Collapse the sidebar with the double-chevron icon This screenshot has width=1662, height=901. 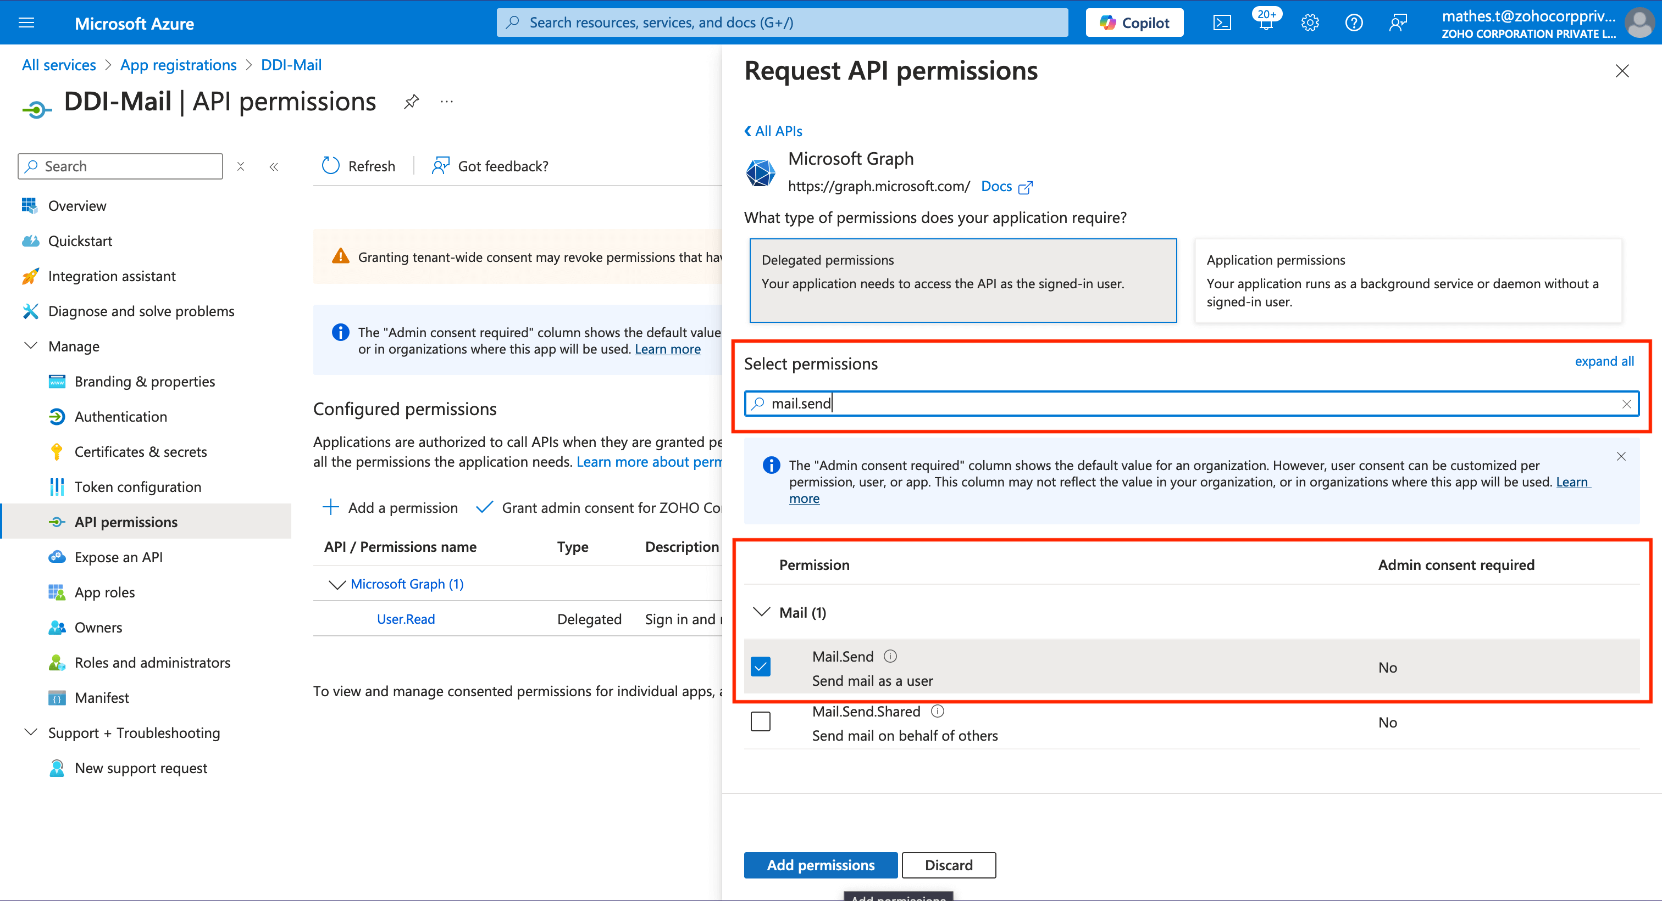click(x=274, y=167)
